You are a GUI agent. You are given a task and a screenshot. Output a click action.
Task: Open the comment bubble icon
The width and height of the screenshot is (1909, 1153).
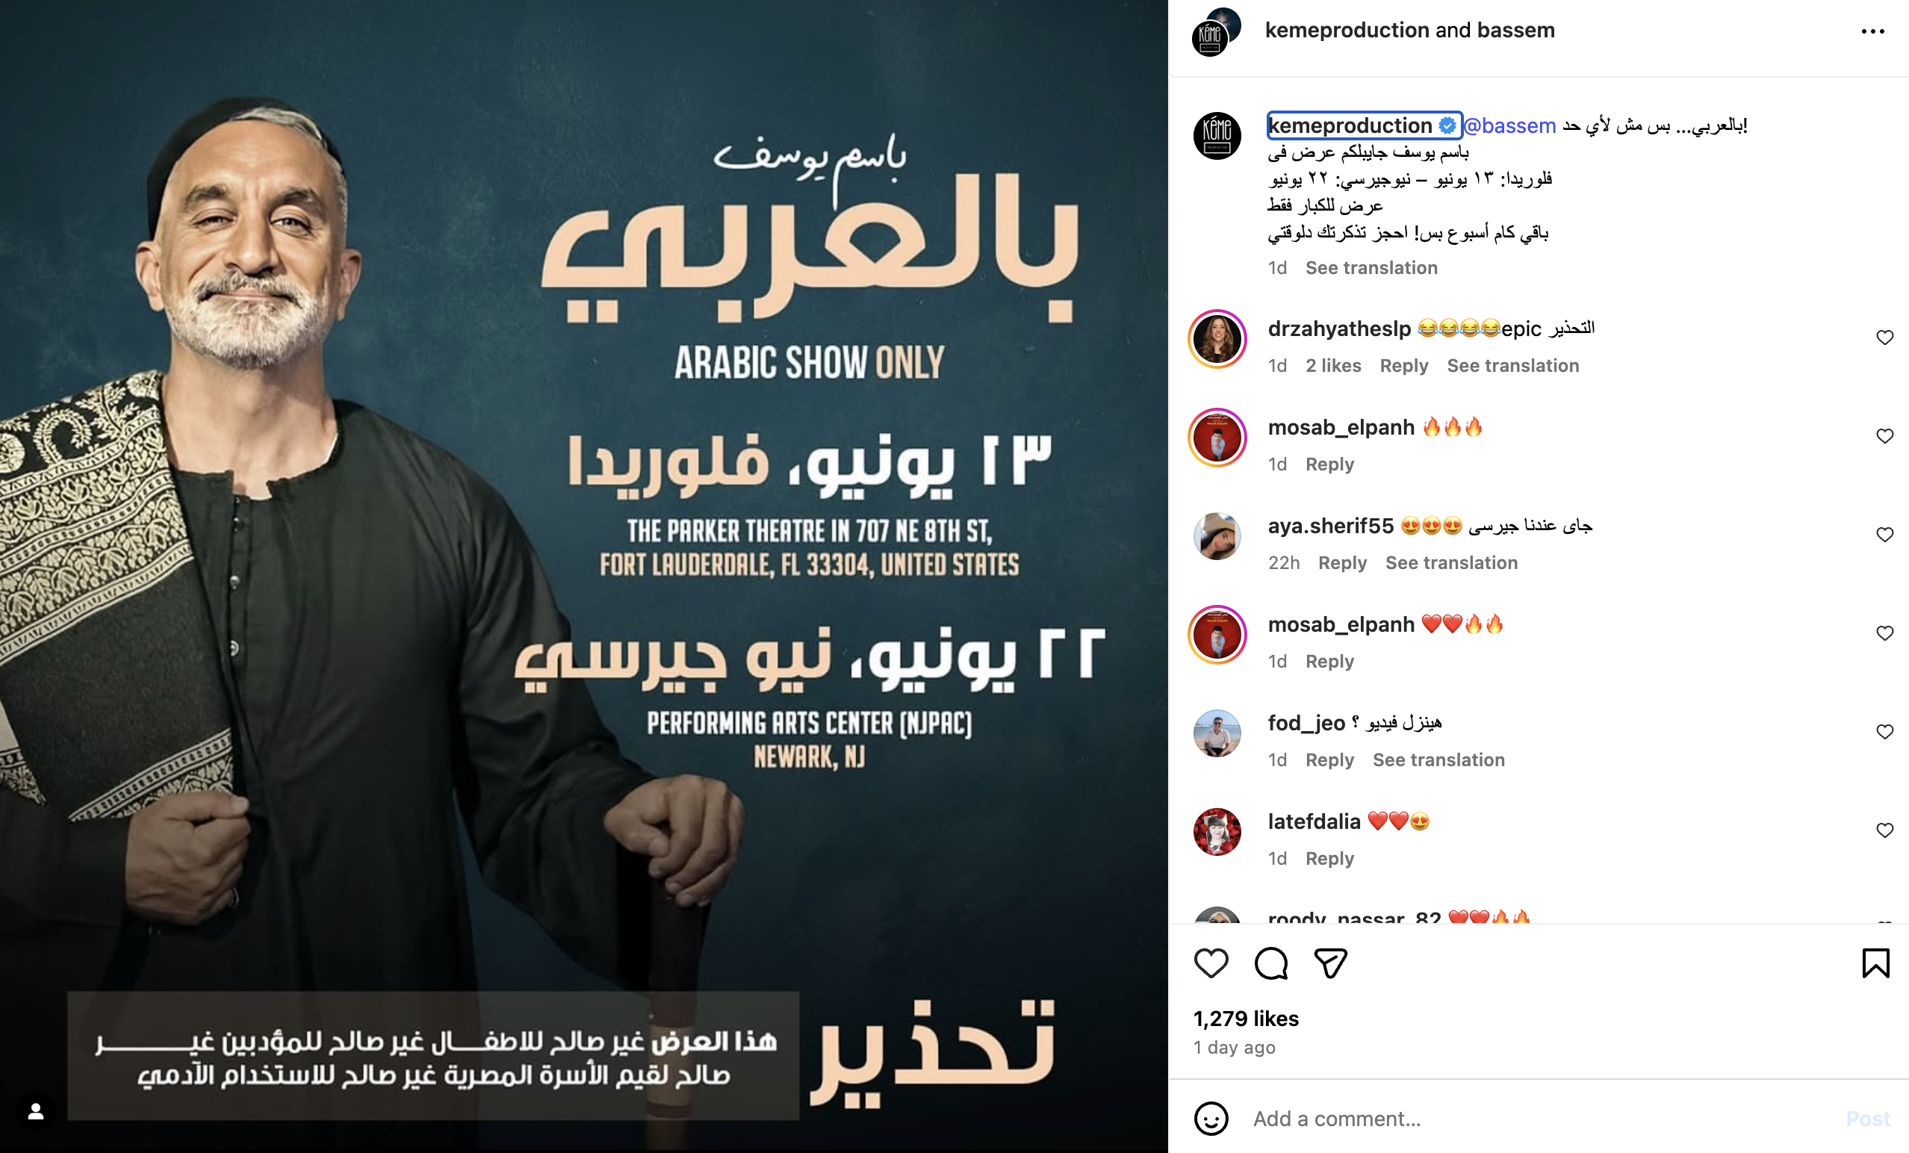click(x=1271, y=963)
